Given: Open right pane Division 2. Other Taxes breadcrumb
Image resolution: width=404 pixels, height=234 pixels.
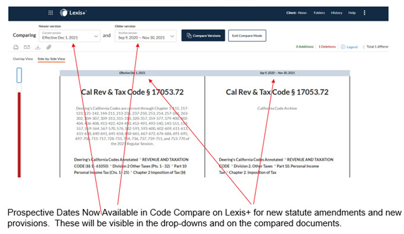Looking at the screenshot, I should coord(253,166).
